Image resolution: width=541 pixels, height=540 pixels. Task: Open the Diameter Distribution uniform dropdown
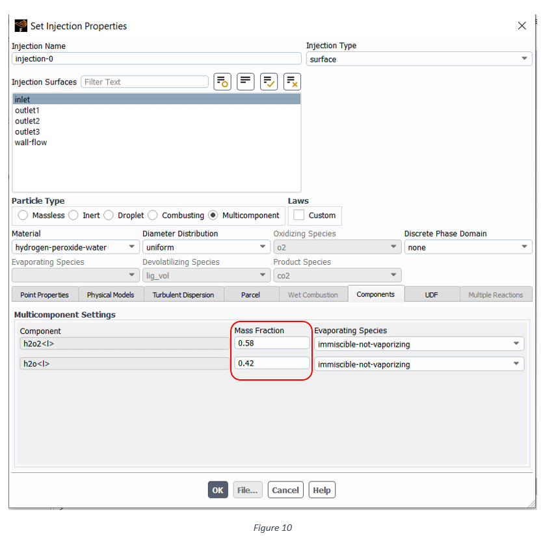coord(206,247)
